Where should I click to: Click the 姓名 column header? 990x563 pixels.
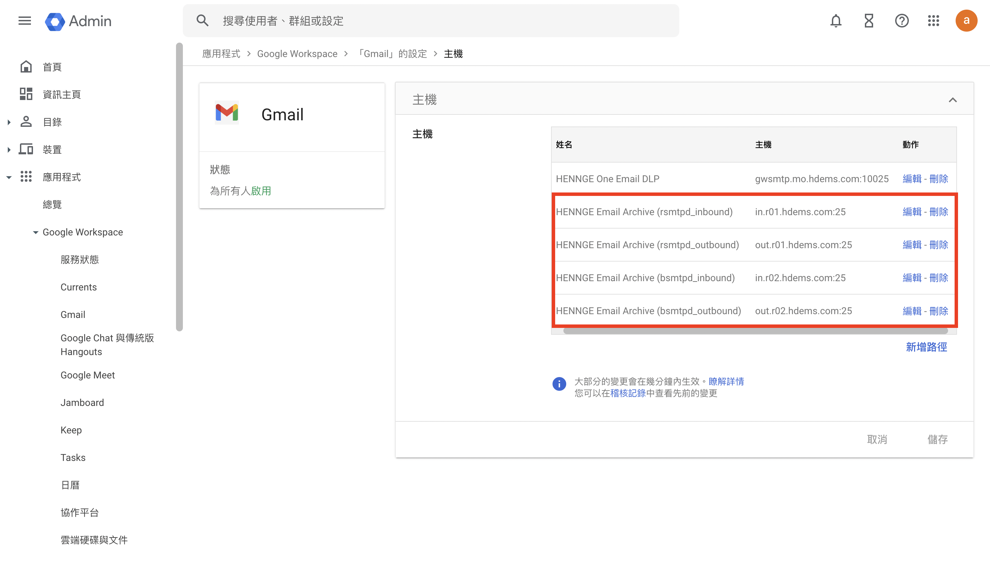coord(564,145)
